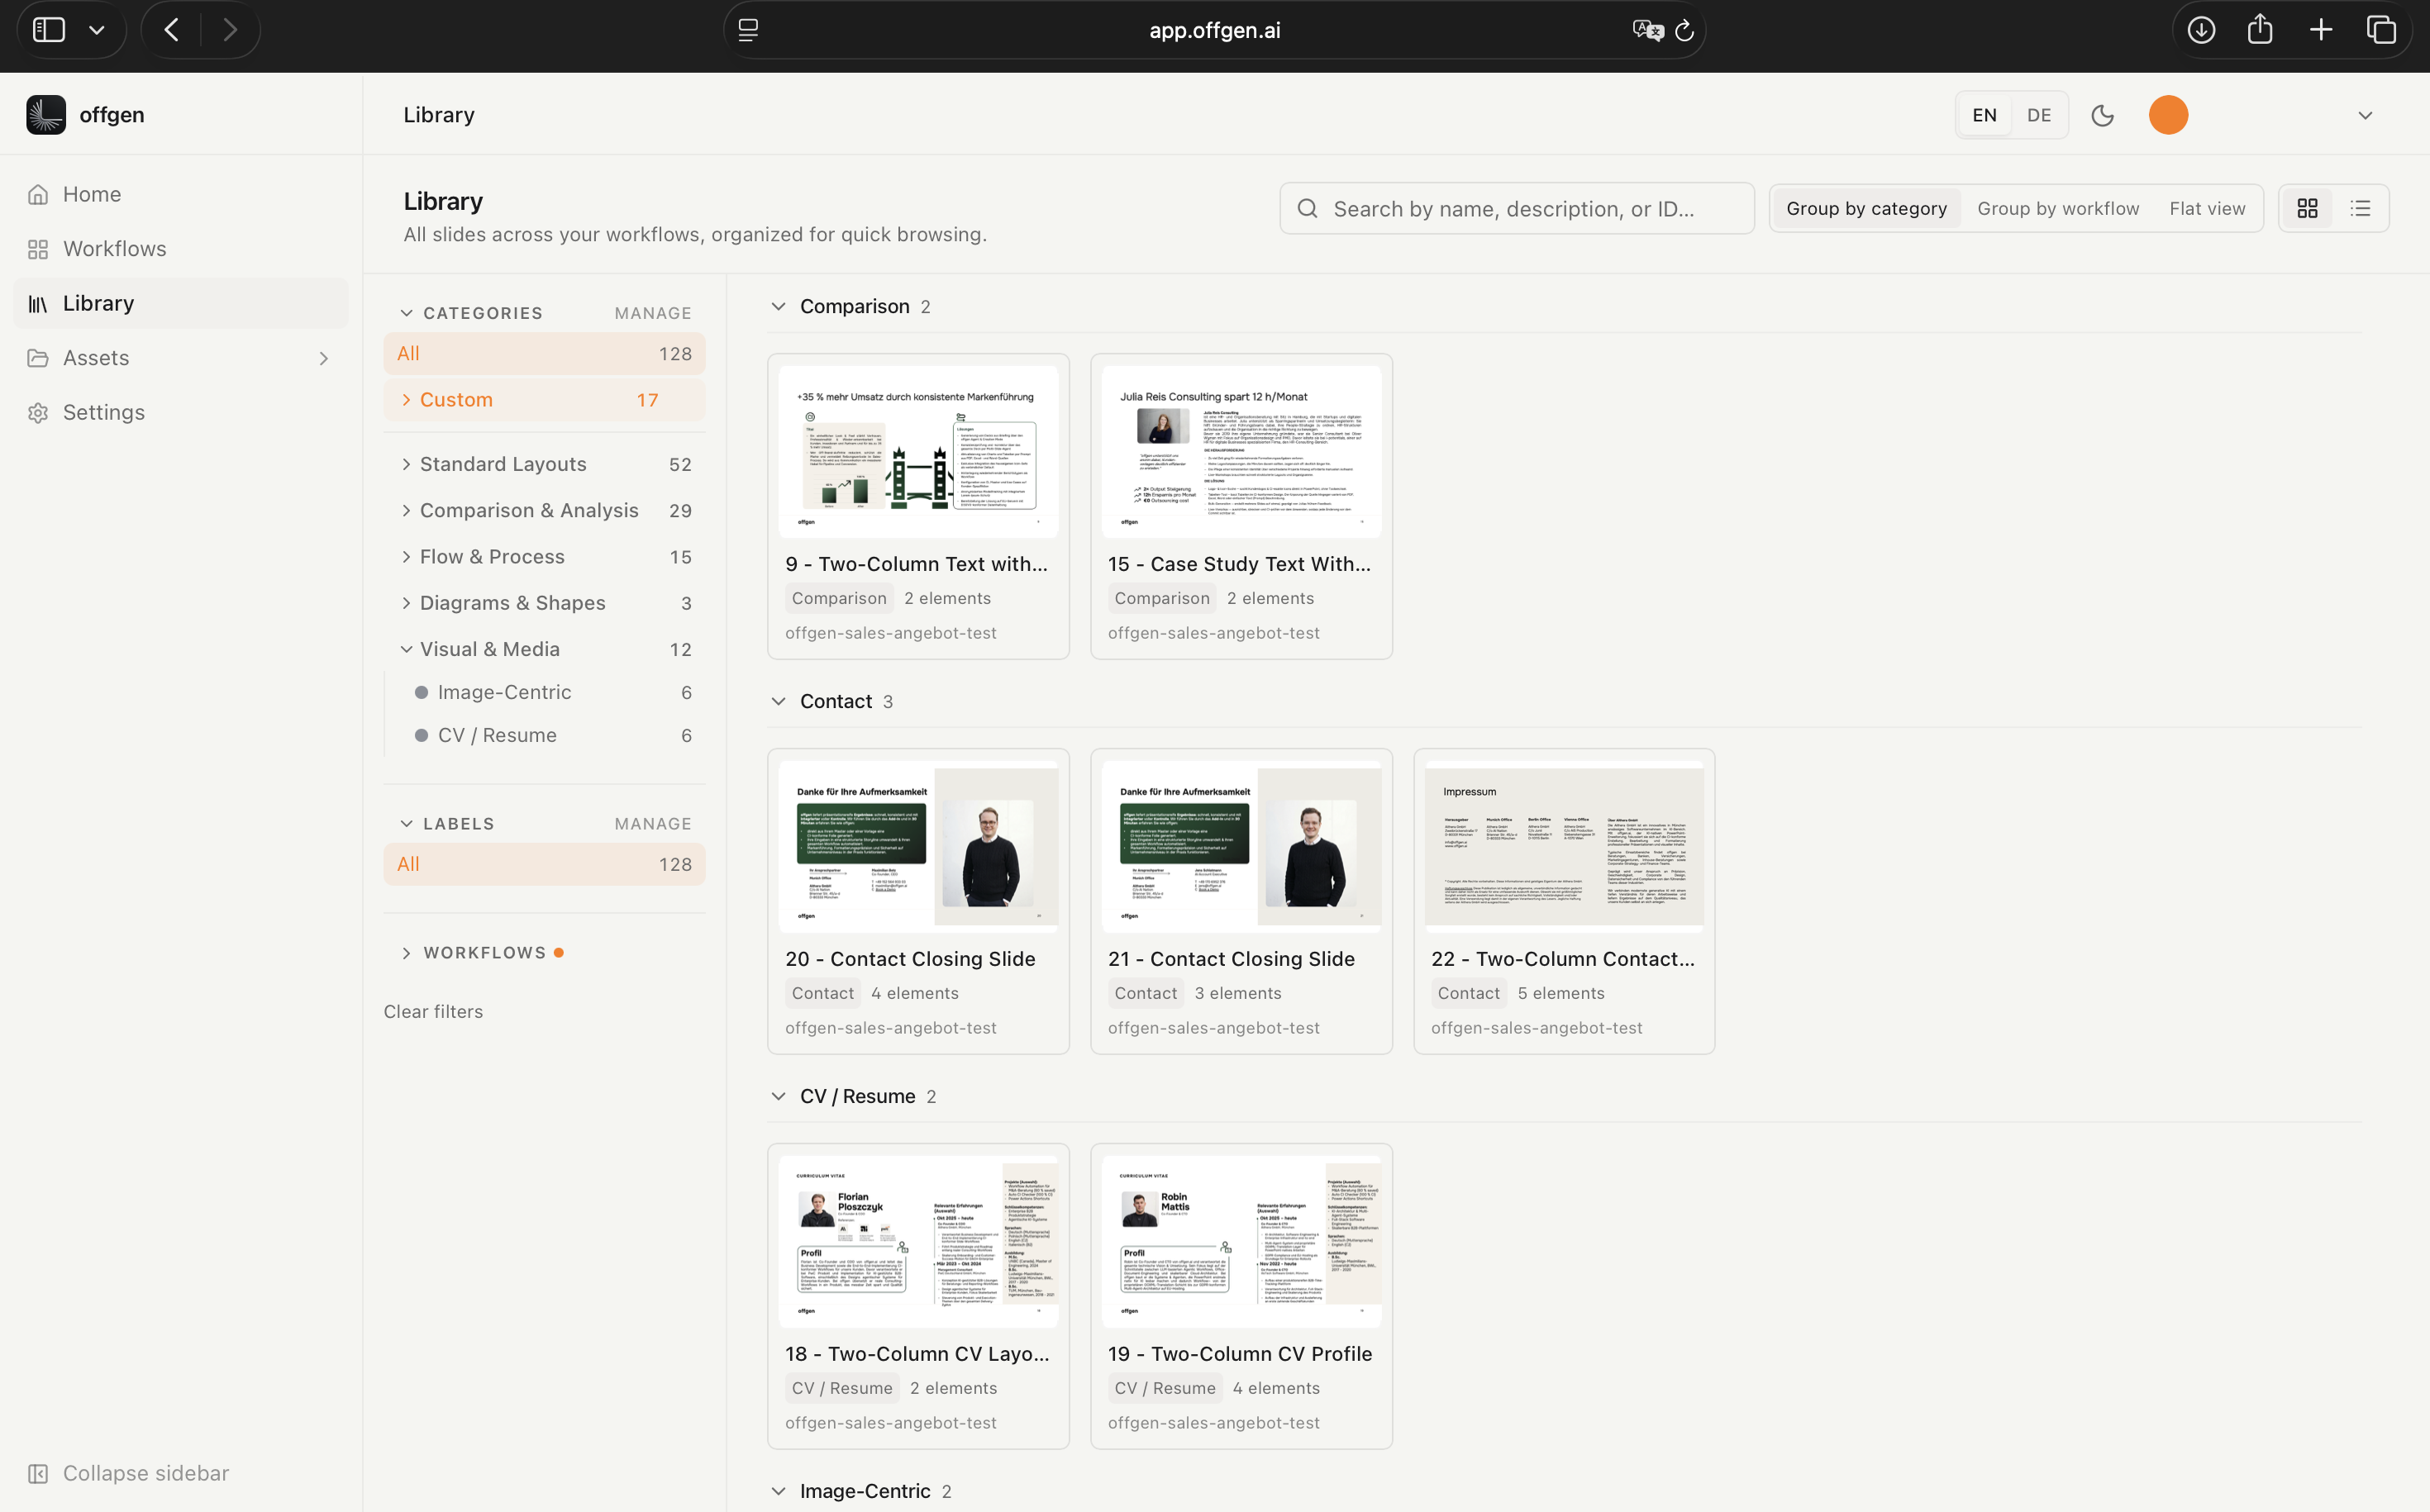2430x1512 pixels.
Task: Reload the page with the refresh icon
Action: point(1684,30)
